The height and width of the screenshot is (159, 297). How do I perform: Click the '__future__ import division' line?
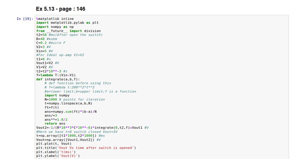(x=68, y=31)
